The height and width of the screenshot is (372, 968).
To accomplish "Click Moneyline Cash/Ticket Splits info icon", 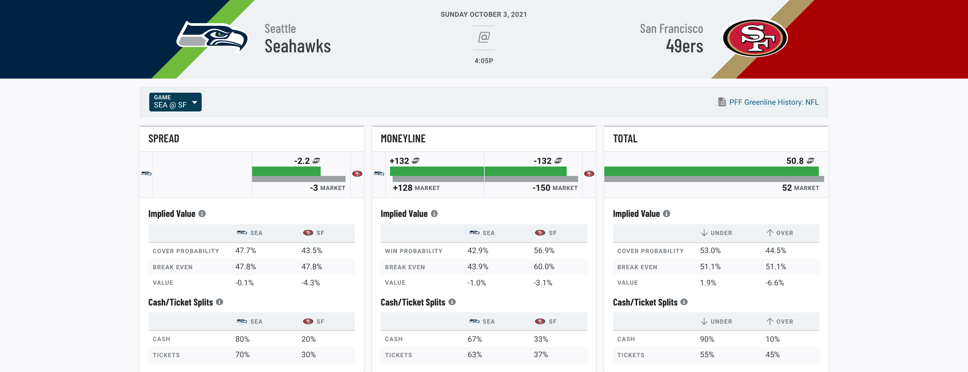I will [x=452, y=302].
